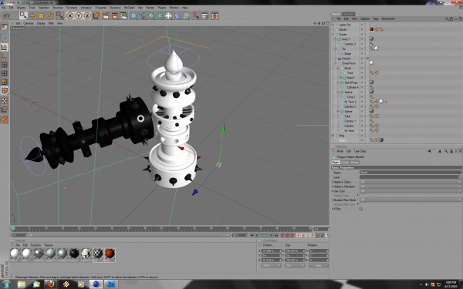Open the deformer objects icon
Screen dimensions: 463x289
coord(177,15)
